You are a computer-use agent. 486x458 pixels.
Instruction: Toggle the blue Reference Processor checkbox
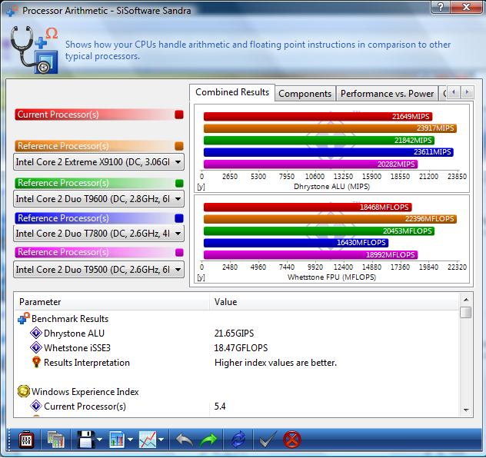point(179,218)
